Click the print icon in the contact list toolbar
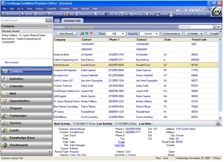The height and width of the screenshot is (162, 224). tap(82, 34)
